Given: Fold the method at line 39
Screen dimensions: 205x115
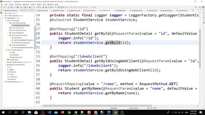Looking at the screenshot, I should 41,84.
